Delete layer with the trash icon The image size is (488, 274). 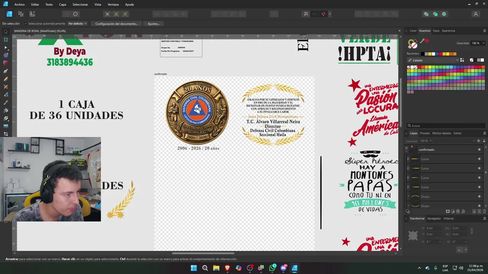[485, 212]
